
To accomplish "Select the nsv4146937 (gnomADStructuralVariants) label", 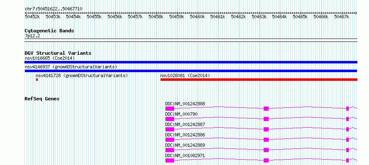I will (x=71, y=67).
